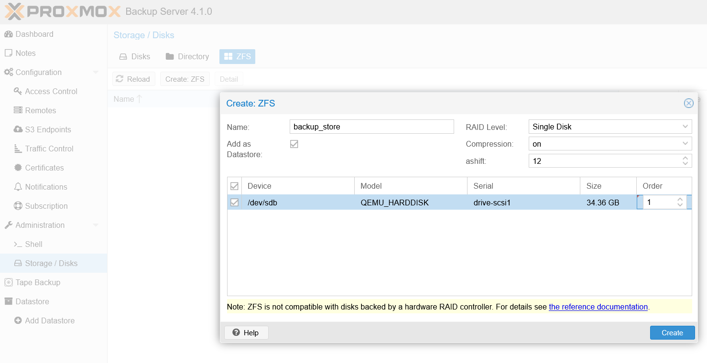Screen dimensions: 707x363
Task: Click the Create: ZFS toolbar button
Action: click(185, 79)
